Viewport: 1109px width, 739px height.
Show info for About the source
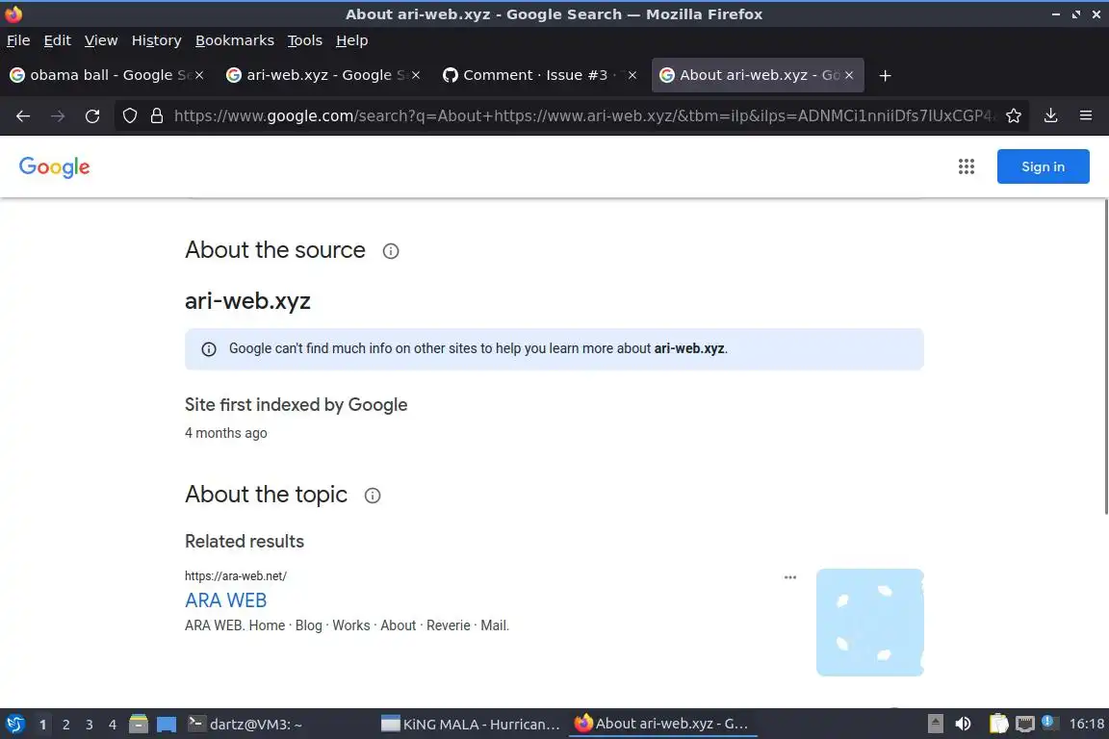coord(391,251)
